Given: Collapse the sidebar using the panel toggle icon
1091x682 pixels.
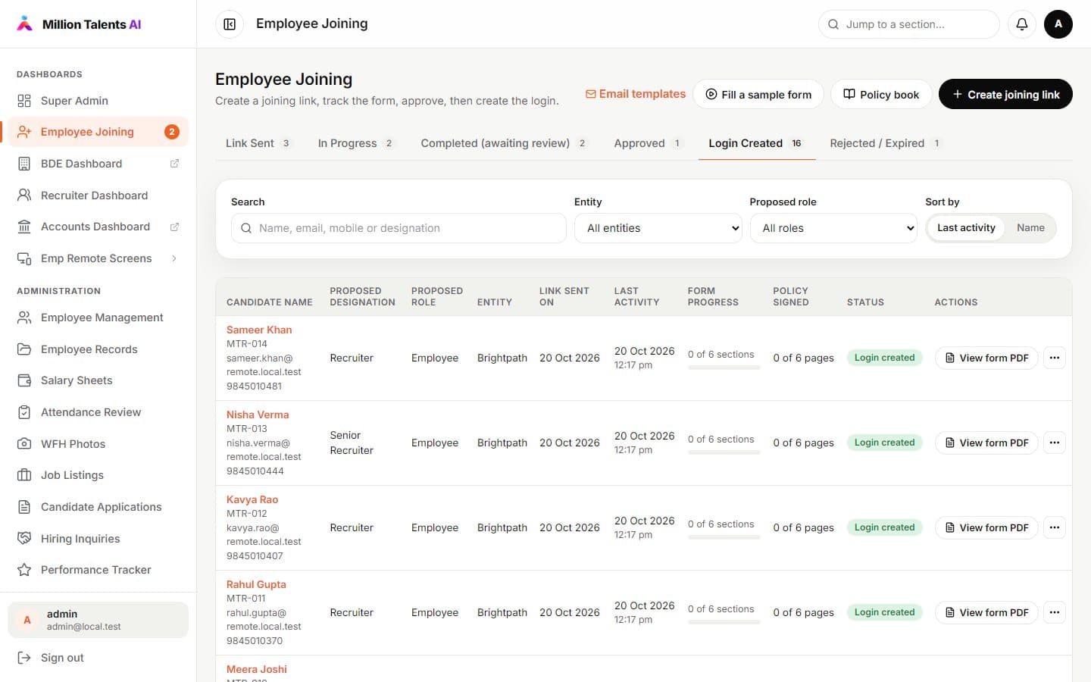Looking at the screenshot, I should click(230, 24).
